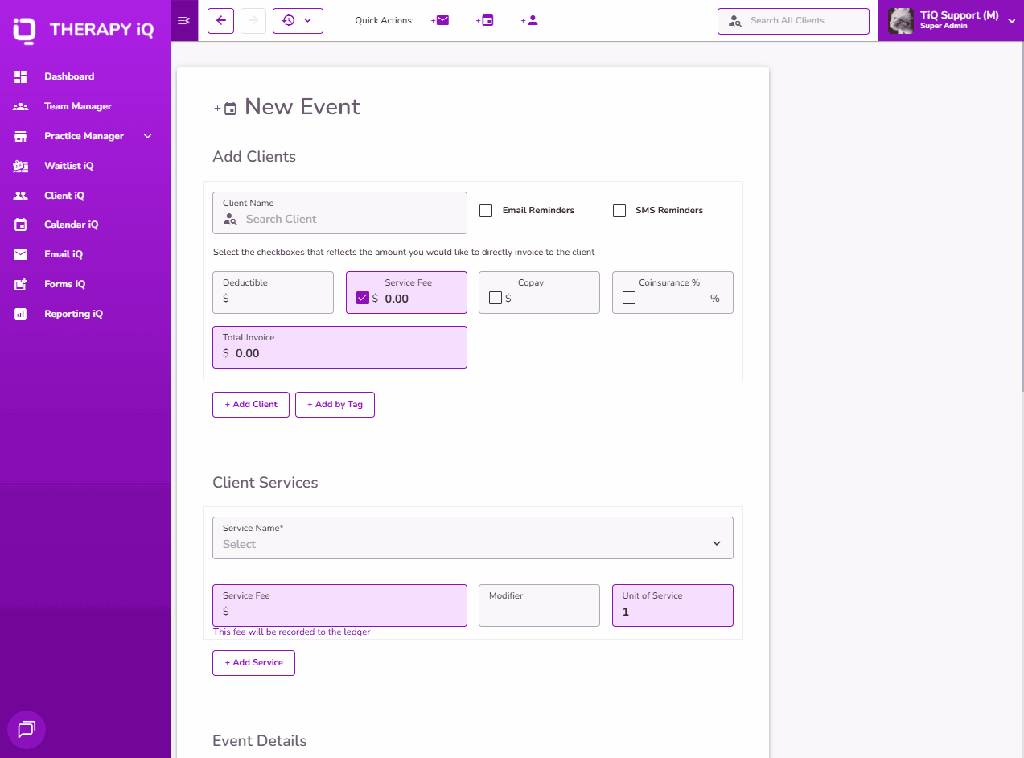Click the + Add by Tag button
Image resolution: width=1024 pixels, height=758 pixels.
335,405
